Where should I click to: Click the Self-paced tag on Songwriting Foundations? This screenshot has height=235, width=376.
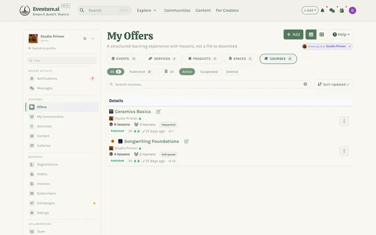click(168, 155)
